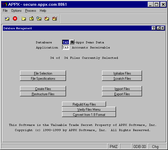Select the add mode icon with yellow sparkle
This screenshot has height=150, width=168.
point(23,19)
